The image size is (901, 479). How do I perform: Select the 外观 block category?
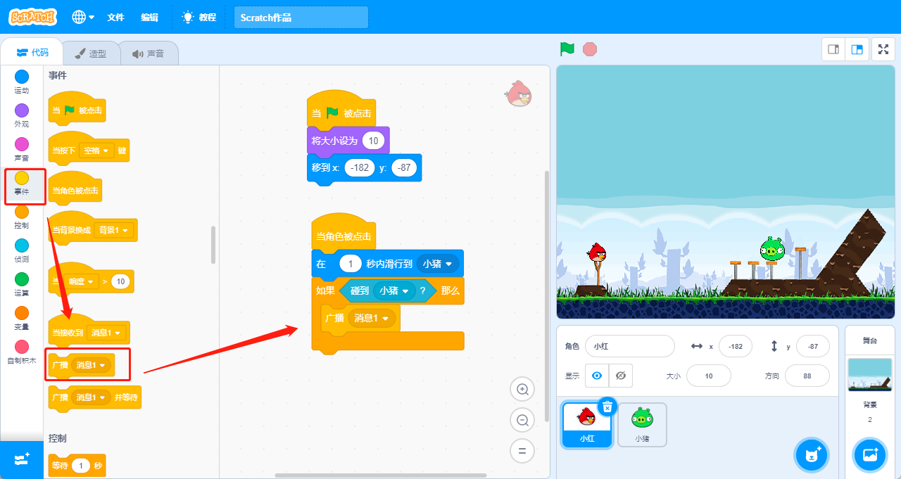click(x=22, y=115)
